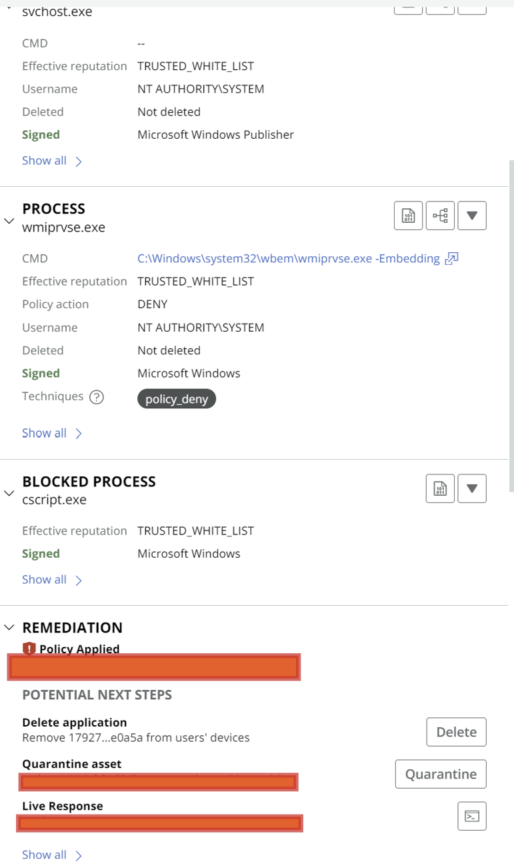Click the Delete application button
The width and height of the screenshot is (514, 868).
457,732
